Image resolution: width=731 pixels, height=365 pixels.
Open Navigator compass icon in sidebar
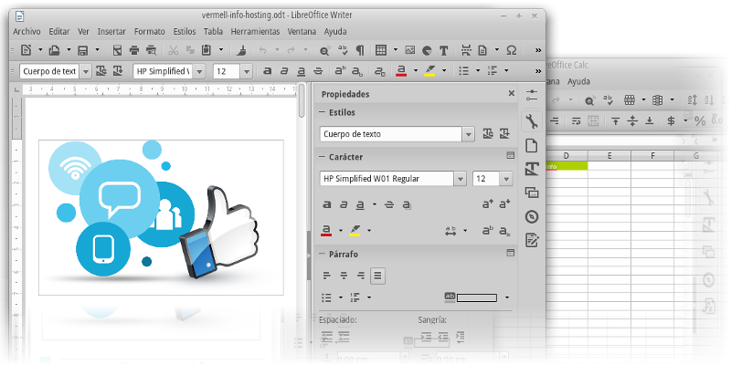pos(532,217)
